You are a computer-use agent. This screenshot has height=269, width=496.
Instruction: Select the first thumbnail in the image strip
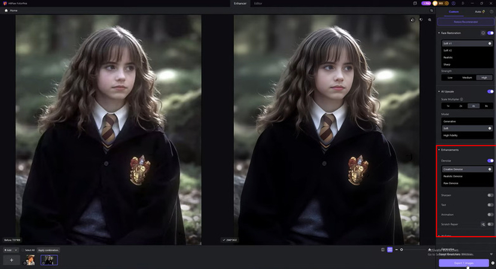[31, 260]
